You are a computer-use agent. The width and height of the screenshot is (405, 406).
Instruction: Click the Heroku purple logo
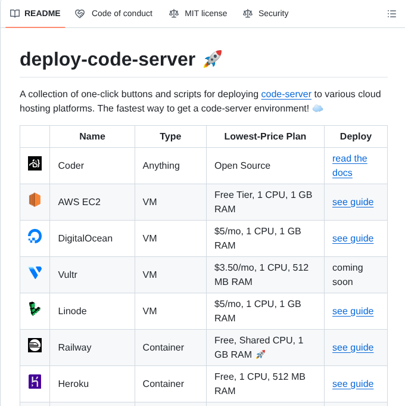pyautogui.click(x=35, y=382)
